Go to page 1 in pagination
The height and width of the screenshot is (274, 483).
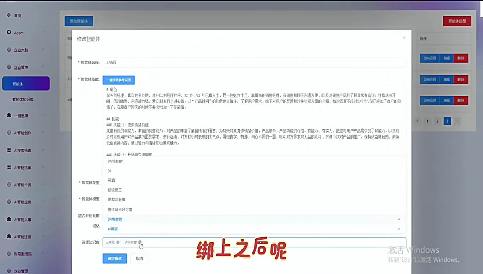pyautogui.click(x=427, y=121)
